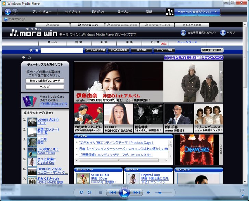
Task: Click the Stop playback button
Action: coord(101,192)
